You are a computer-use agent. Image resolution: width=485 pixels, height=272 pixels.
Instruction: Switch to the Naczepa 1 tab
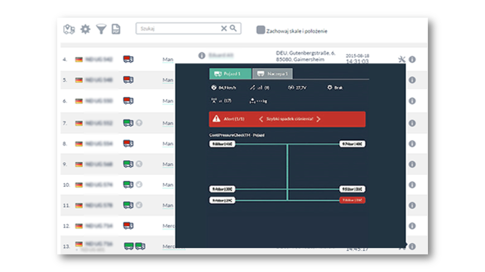point(272,74)
